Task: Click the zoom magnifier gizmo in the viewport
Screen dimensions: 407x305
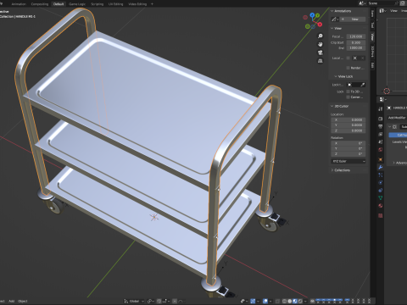Action: (321, 36)
